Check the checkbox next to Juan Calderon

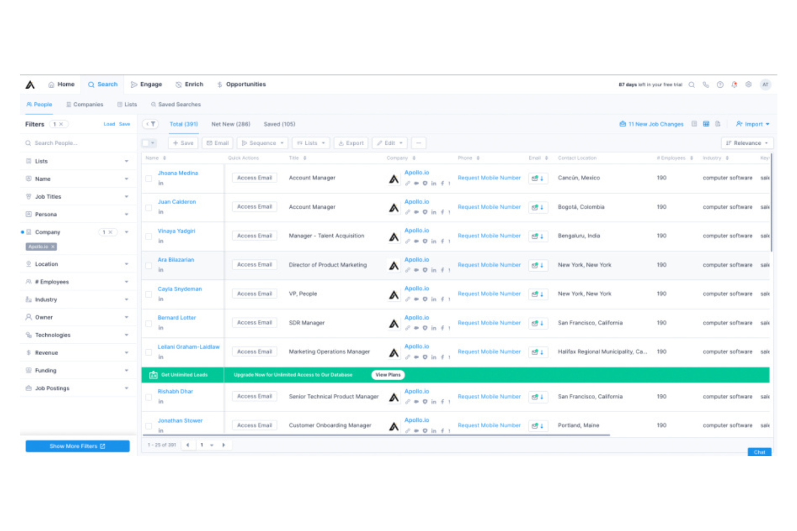[149, 207]
